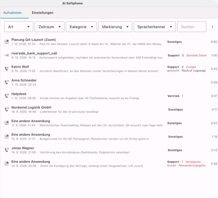Switch to the Einstellungen tab
218x198 pixels.
pyautogui.click(x=43, y=13)
